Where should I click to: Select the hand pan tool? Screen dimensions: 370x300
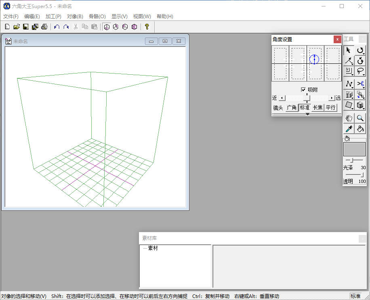pos(349,118)
